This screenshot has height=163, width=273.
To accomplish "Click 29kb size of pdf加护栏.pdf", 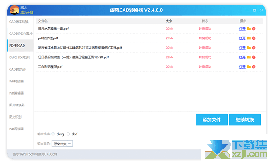I will pos(169,38).
